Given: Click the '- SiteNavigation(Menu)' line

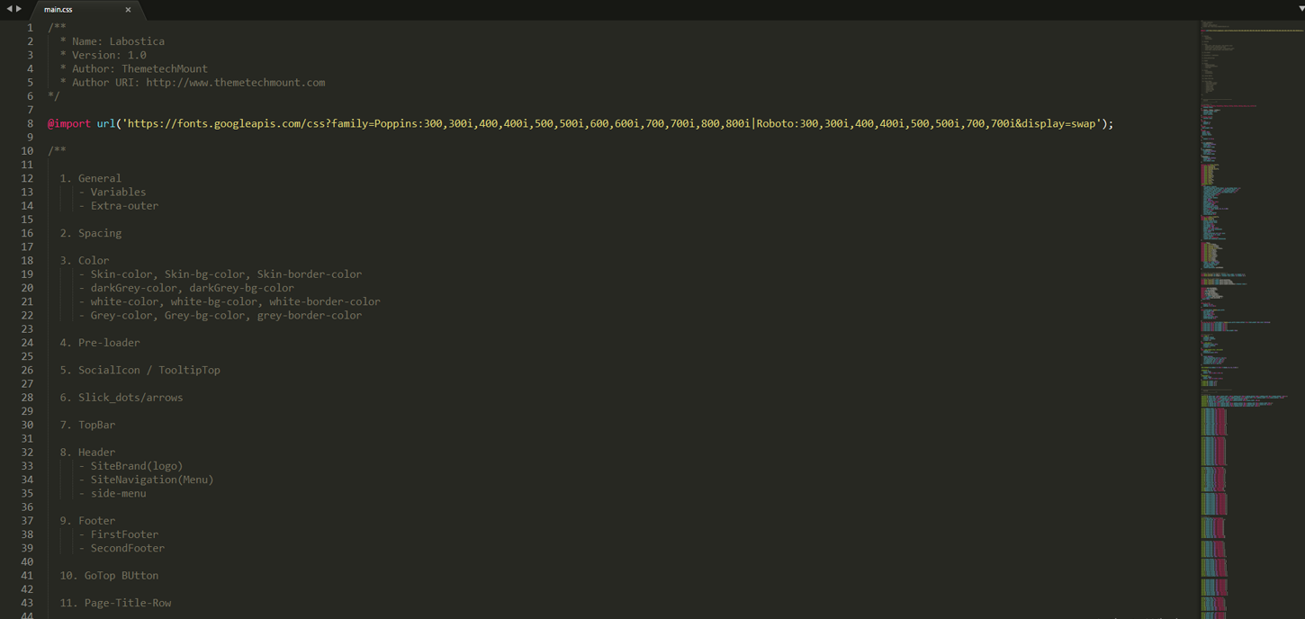Looking at the screenshot, I should point(147,480).
